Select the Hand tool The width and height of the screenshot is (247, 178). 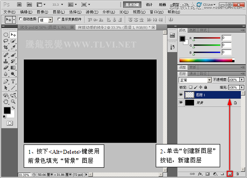pyautogui.click(x=6, y=102)
